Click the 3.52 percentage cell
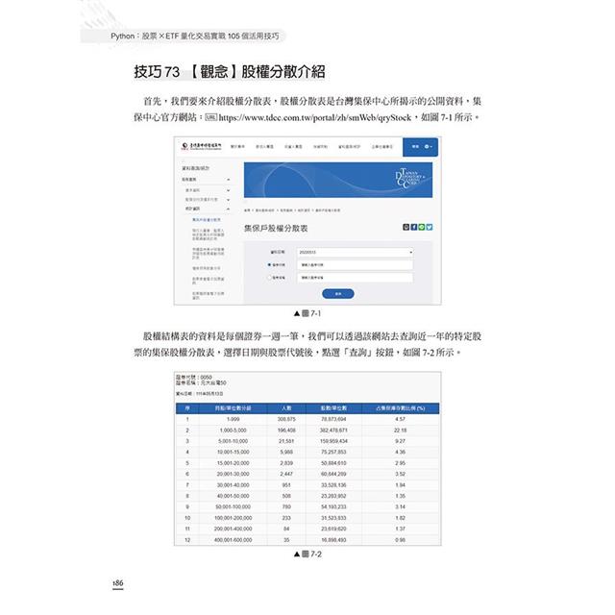615x615 pixels. pos(401,474)
